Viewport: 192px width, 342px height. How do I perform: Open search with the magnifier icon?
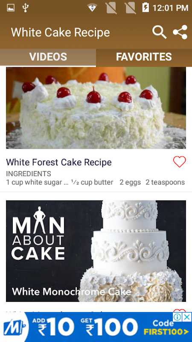point(159,32)
